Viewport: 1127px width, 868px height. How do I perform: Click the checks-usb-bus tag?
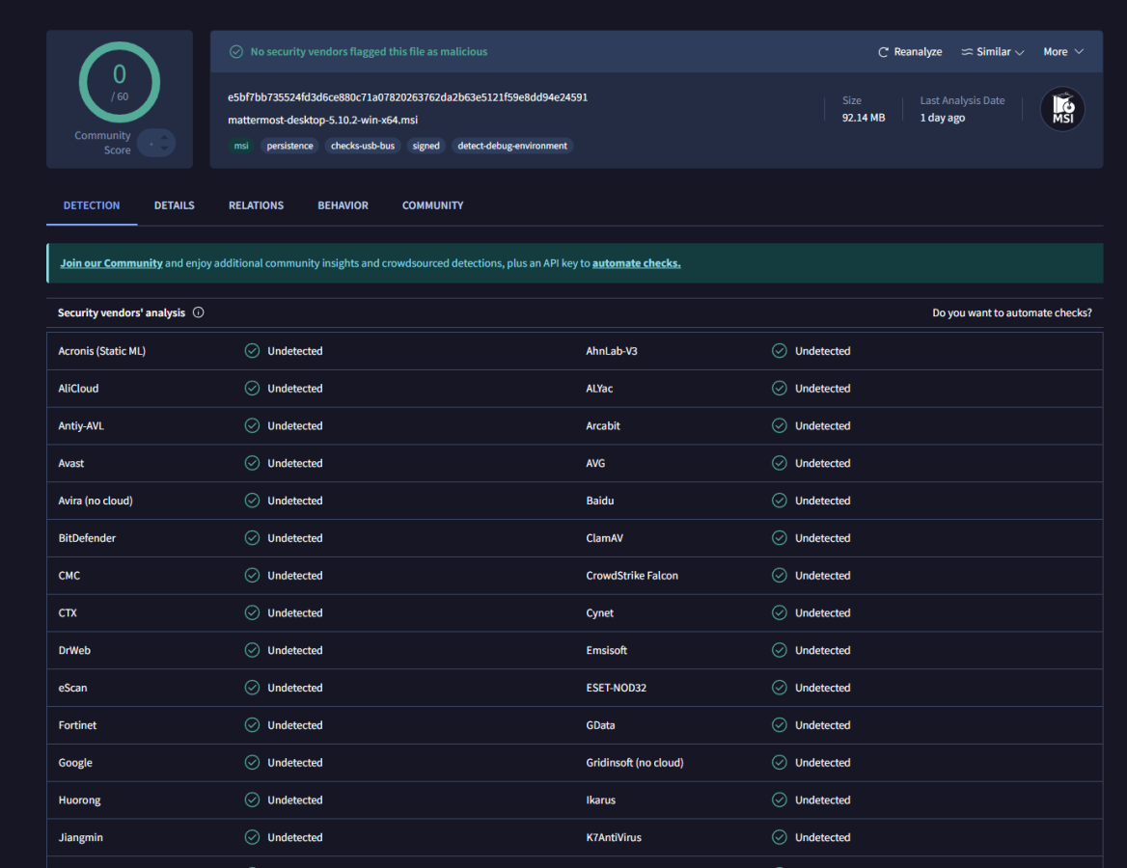(362, 146)
